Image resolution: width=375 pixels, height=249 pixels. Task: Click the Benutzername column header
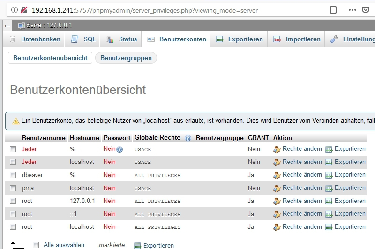[44, 138]
